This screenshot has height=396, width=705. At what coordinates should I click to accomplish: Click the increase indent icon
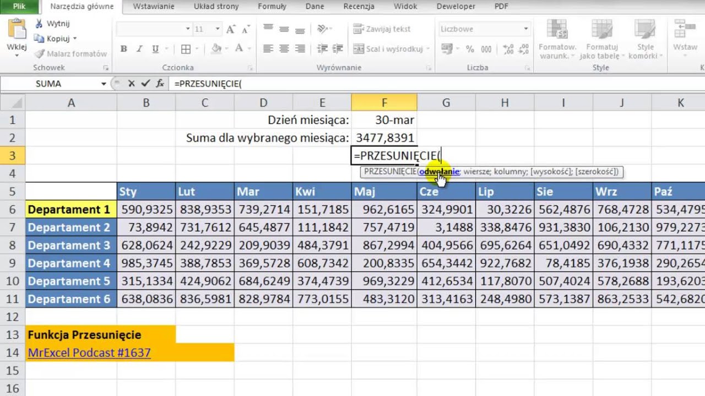[x=338, y=49]
